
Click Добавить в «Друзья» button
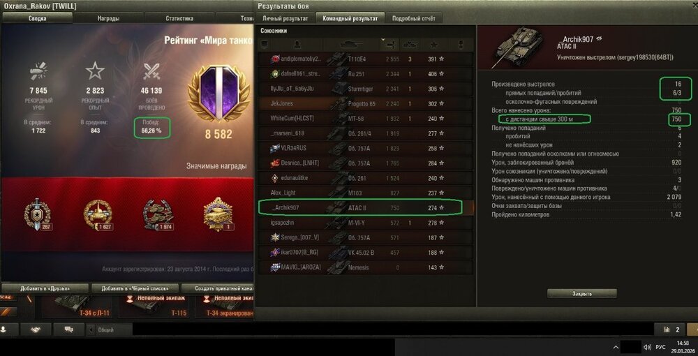(45, 288)
